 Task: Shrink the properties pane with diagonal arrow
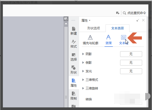tap(138, 20)
